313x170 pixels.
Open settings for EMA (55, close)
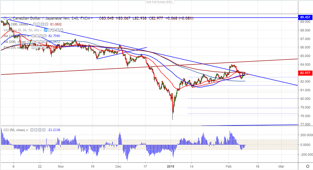37,47
